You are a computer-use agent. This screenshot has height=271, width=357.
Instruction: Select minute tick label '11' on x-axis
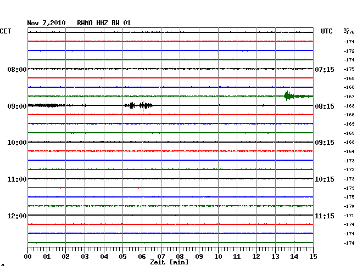click(x=237, y=257)
